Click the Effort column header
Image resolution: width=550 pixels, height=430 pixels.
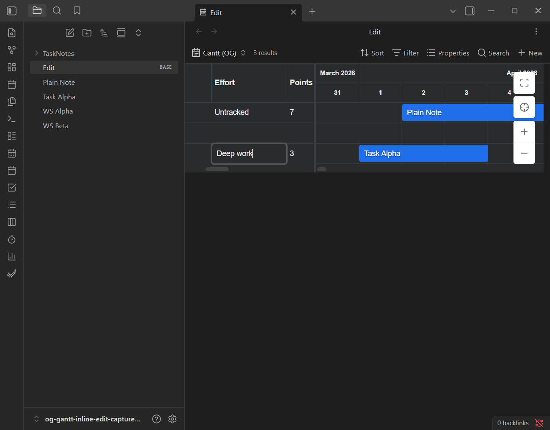[249, 83]
